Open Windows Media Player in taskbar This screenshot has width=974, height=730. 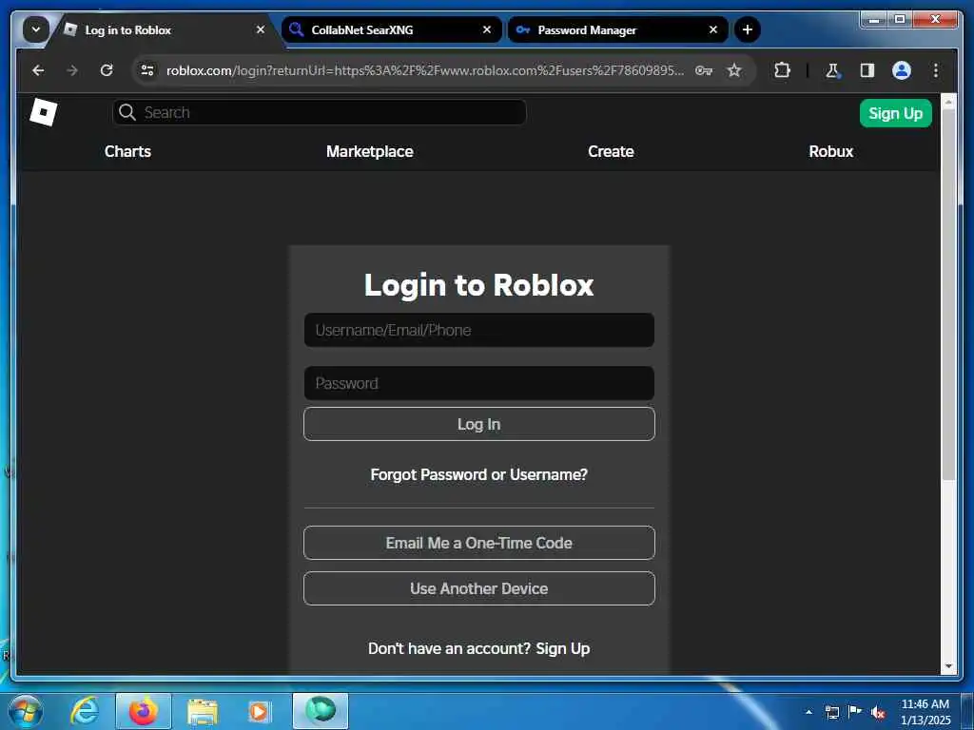(260, 712)
